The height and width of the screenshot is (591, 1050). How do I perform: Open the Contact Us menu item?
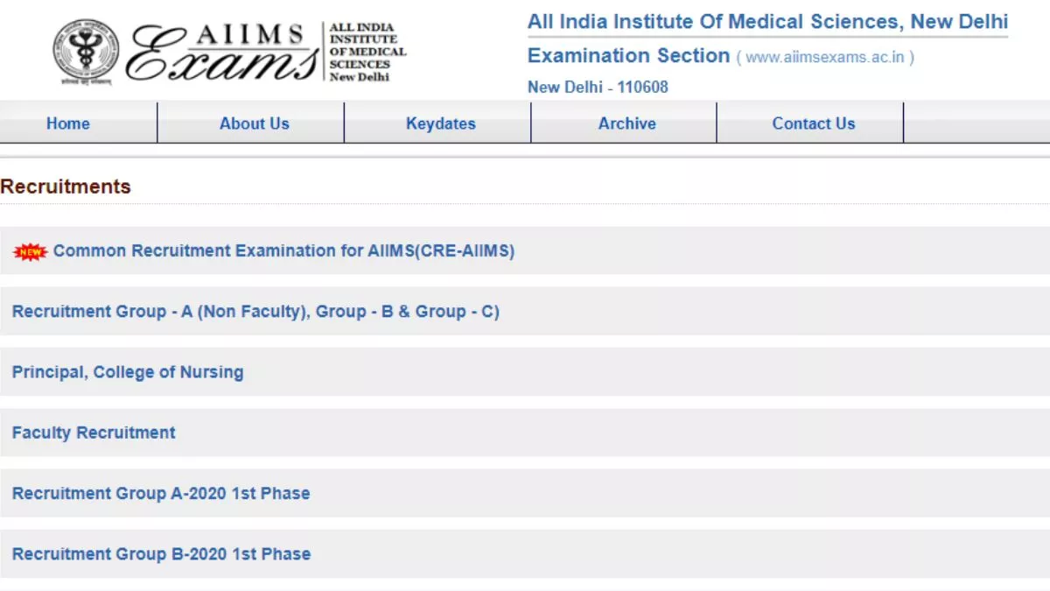click(813, 123)
